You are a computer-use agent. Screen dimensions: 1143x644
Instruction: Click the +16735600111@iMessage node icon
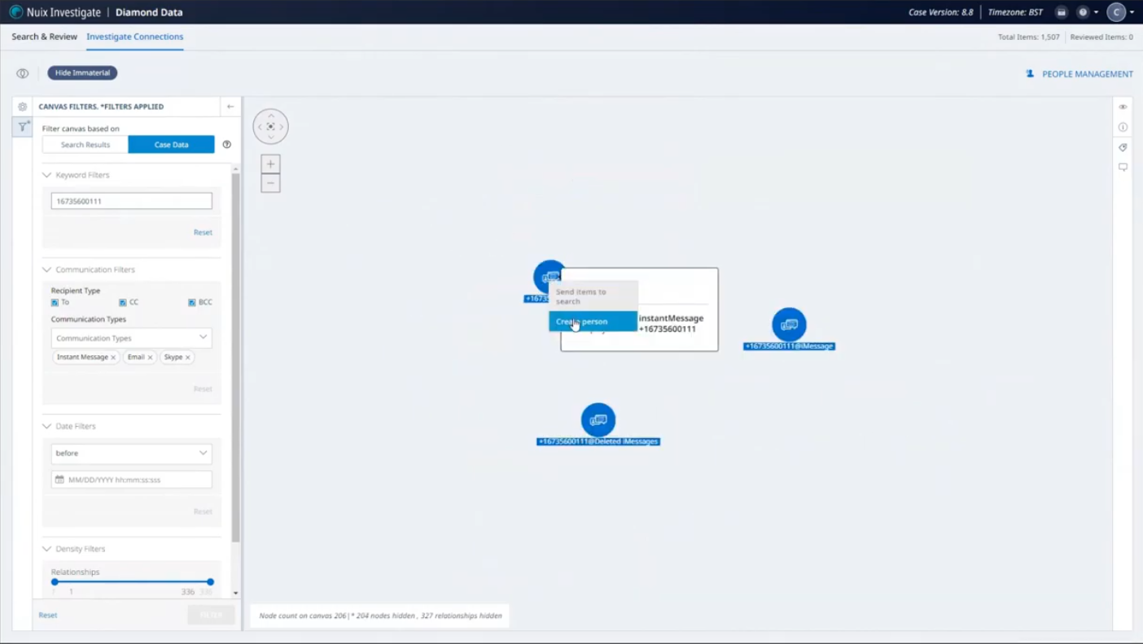(x=789, y=324)
